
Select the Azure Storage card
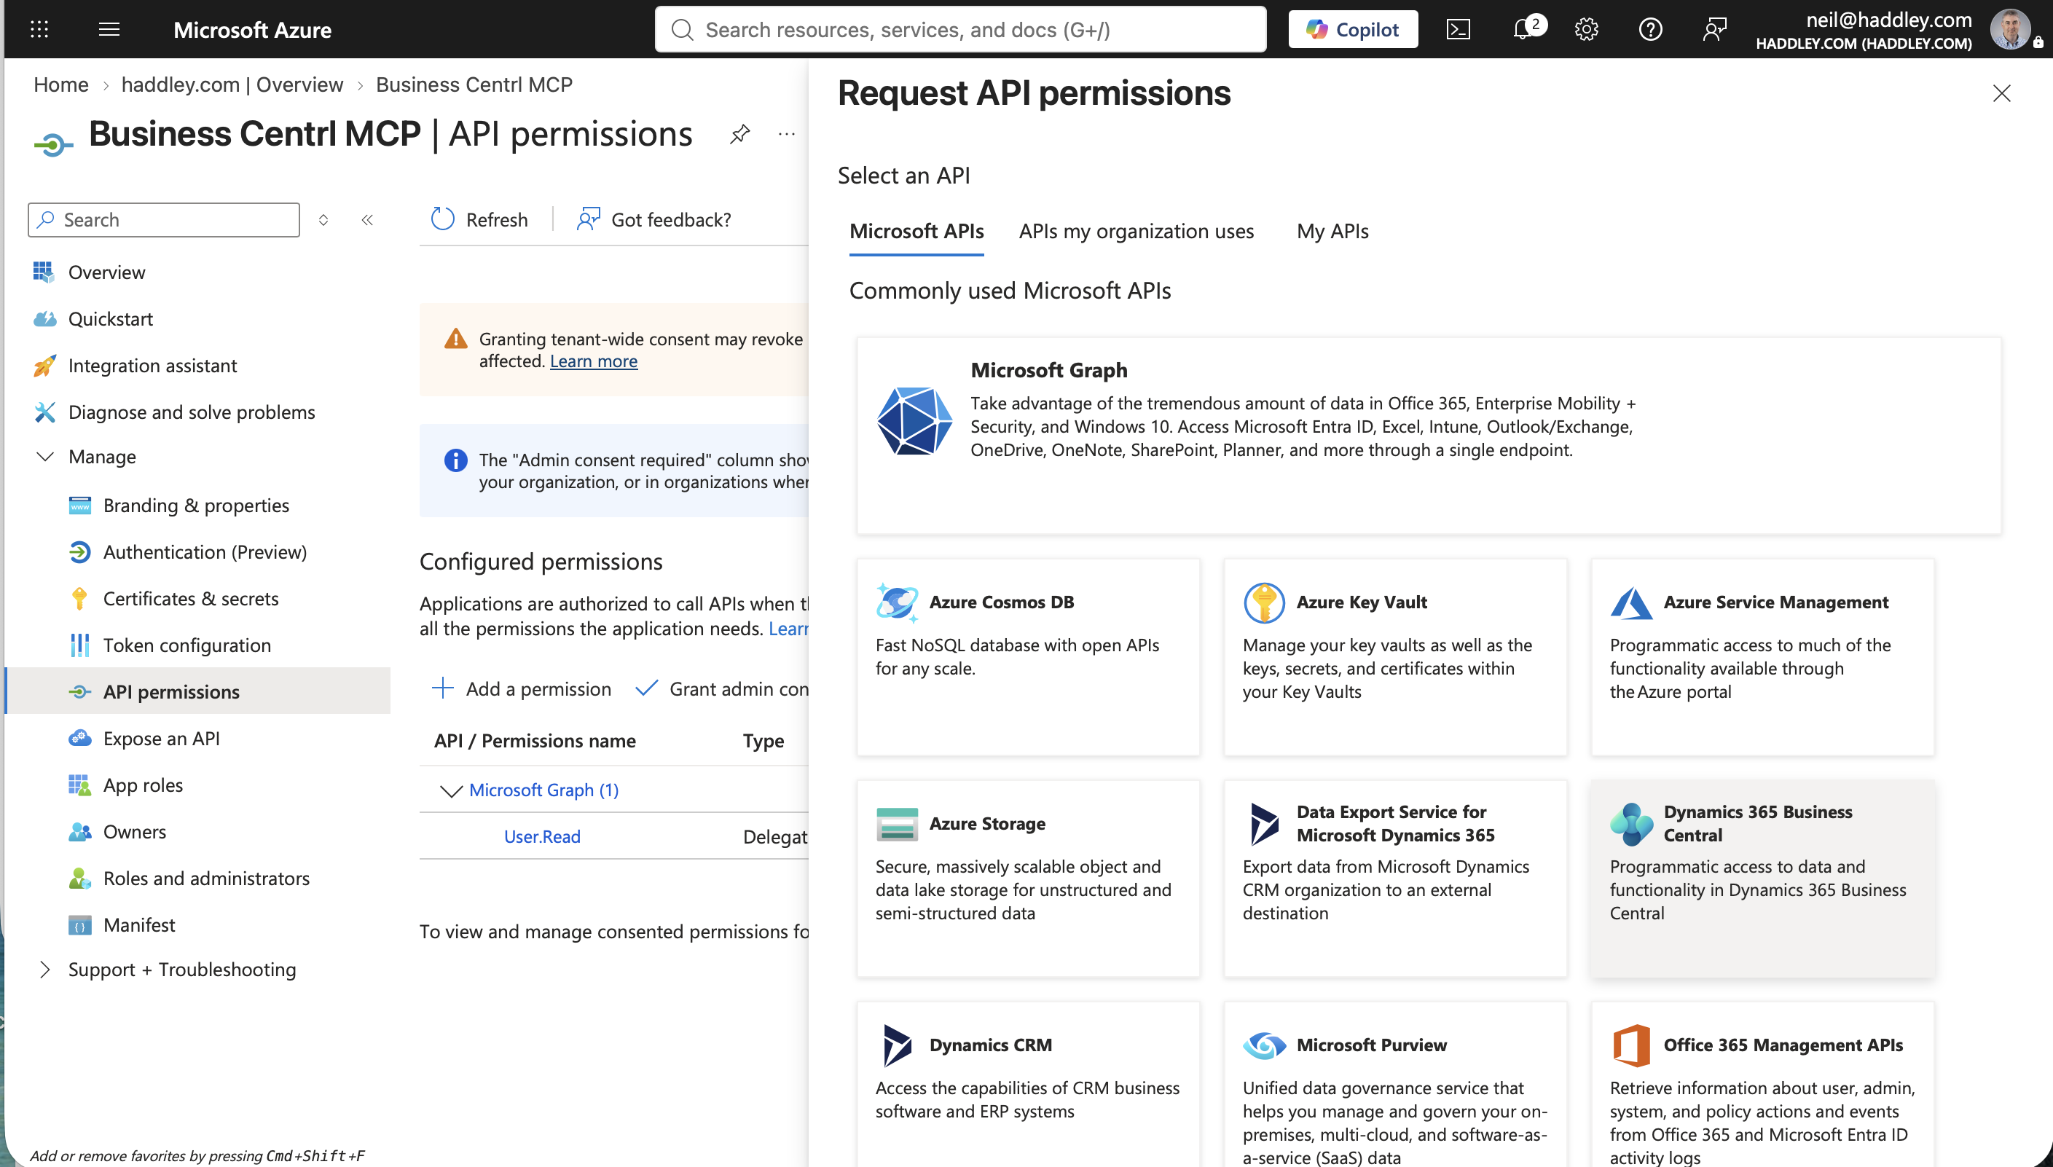(1028, 879)
